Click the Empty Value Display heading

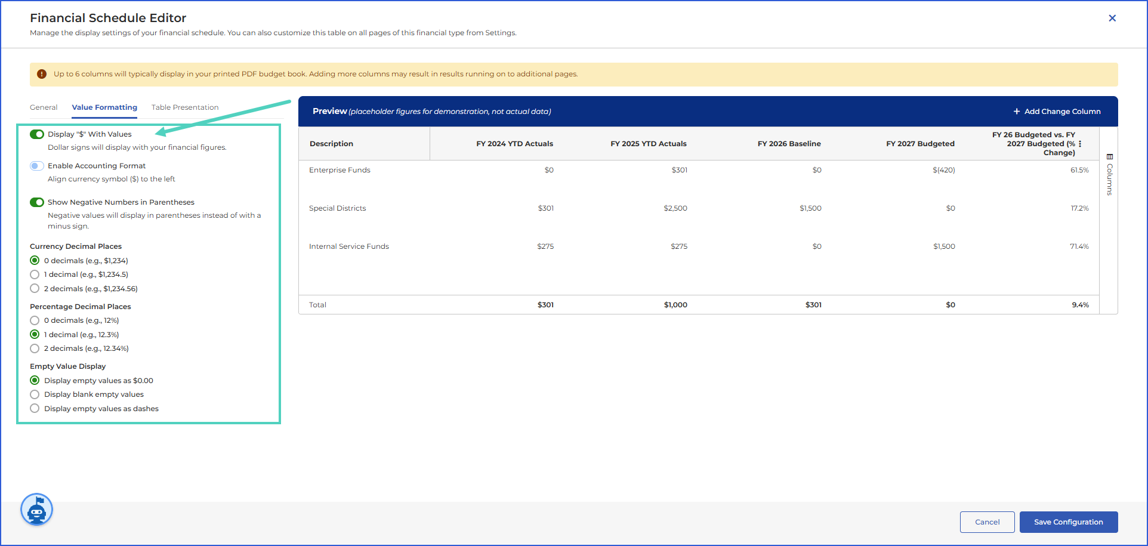tap(68, 366)
